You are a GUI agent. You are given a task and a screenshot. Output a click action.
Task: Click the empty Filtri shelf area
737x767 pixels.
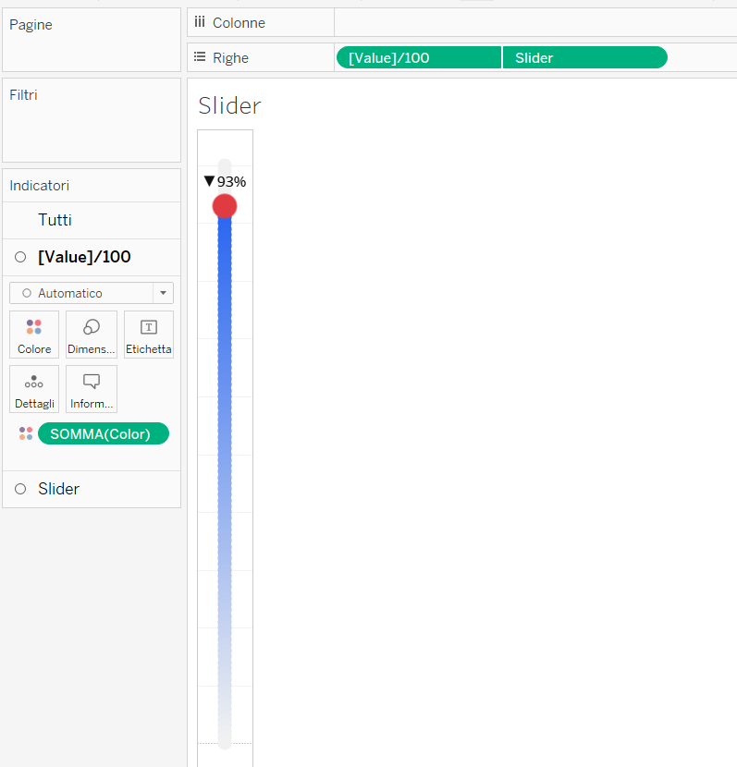92,129
